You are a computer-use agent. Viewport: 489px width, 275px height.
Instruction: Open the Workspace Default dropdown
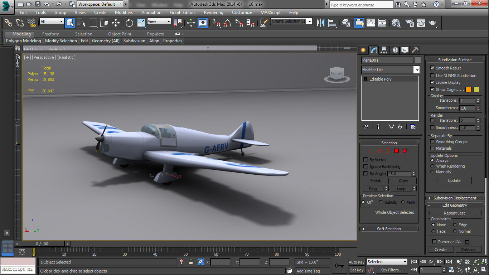click(x=100, y=4)
